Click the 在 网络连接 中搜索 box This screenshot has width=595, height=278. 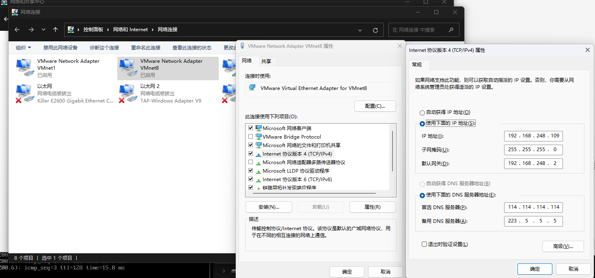(424, 30)
